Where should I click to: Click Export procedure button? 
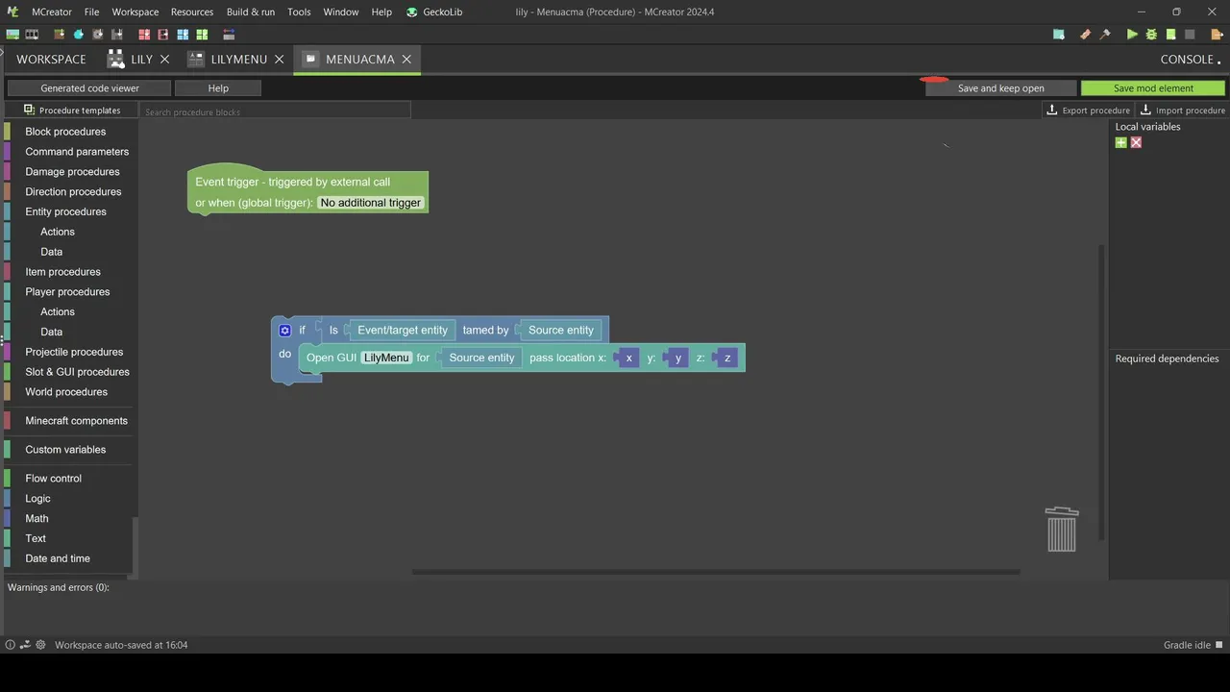coord(1088,110)
